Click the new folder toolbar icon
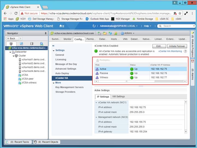197x148 pixels. pos(105,33)
